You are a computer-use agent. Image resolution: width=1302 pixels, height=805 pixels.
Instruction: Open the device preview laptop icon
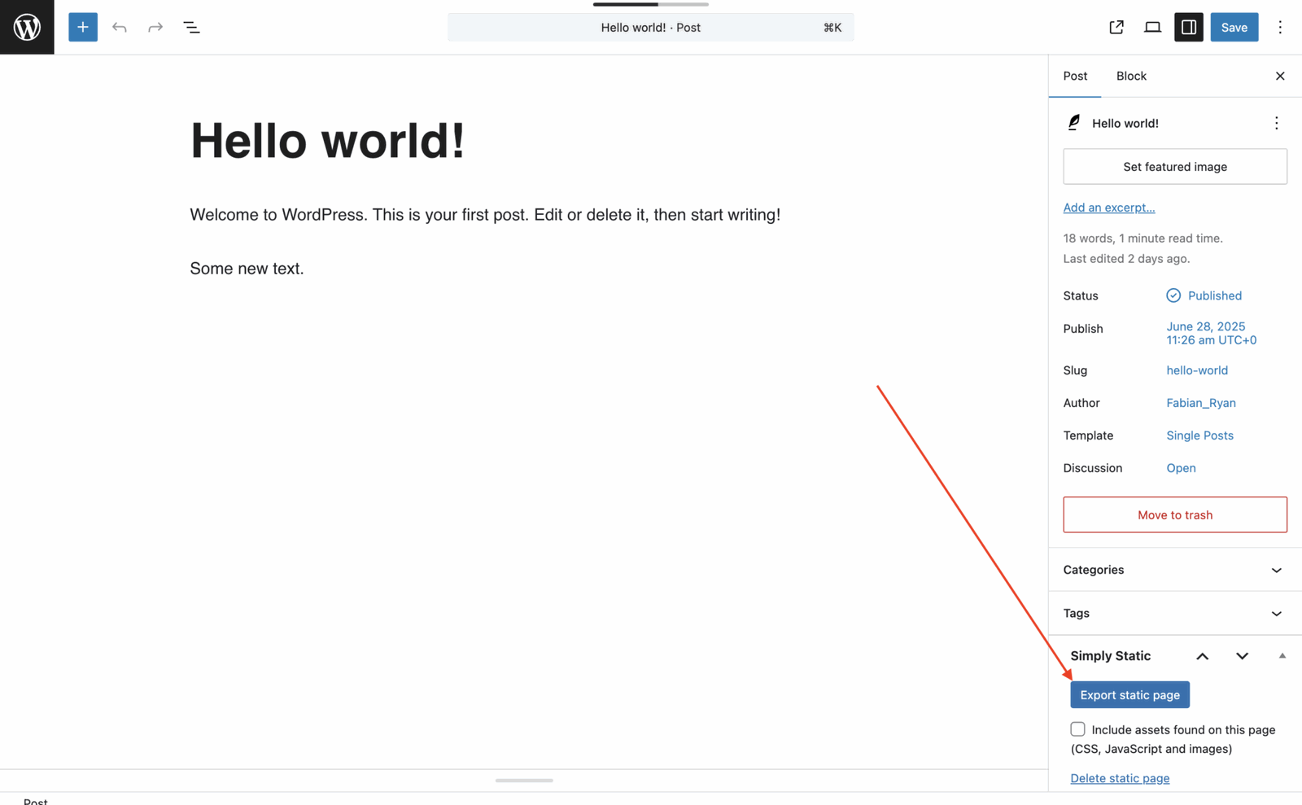pyautogui.click(x=1152, y=27)
